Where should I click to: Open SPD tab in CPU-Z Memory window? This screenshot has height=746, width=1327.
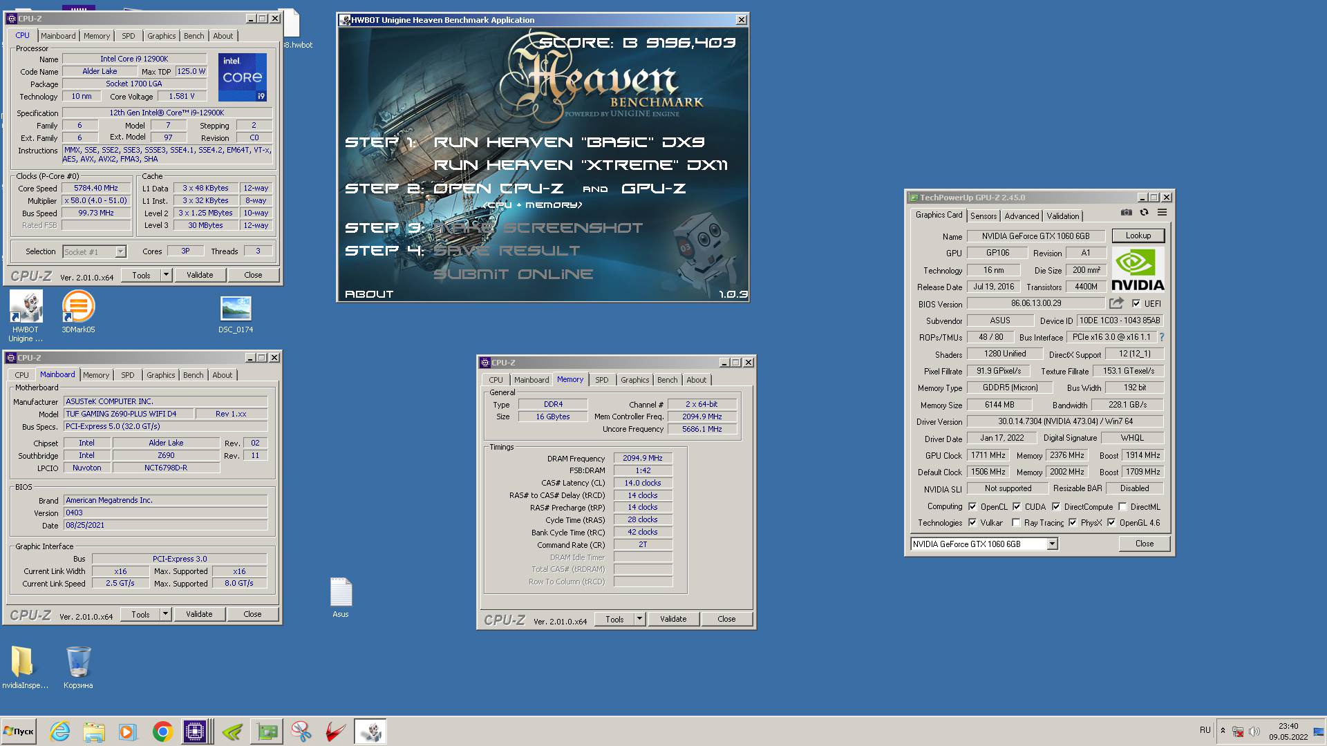coord(602,380)
